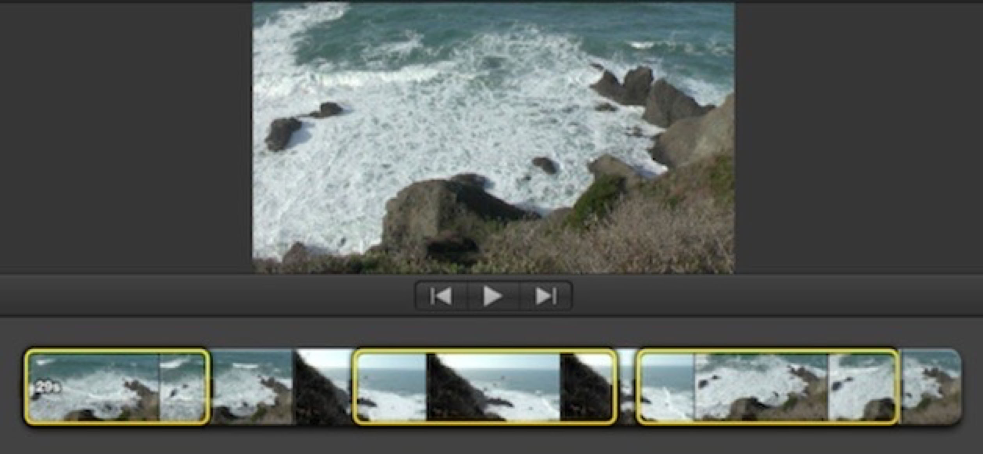Click the narrow gap between second and third selections
Screen dimensions: 983x454
[x=626, y=386]
